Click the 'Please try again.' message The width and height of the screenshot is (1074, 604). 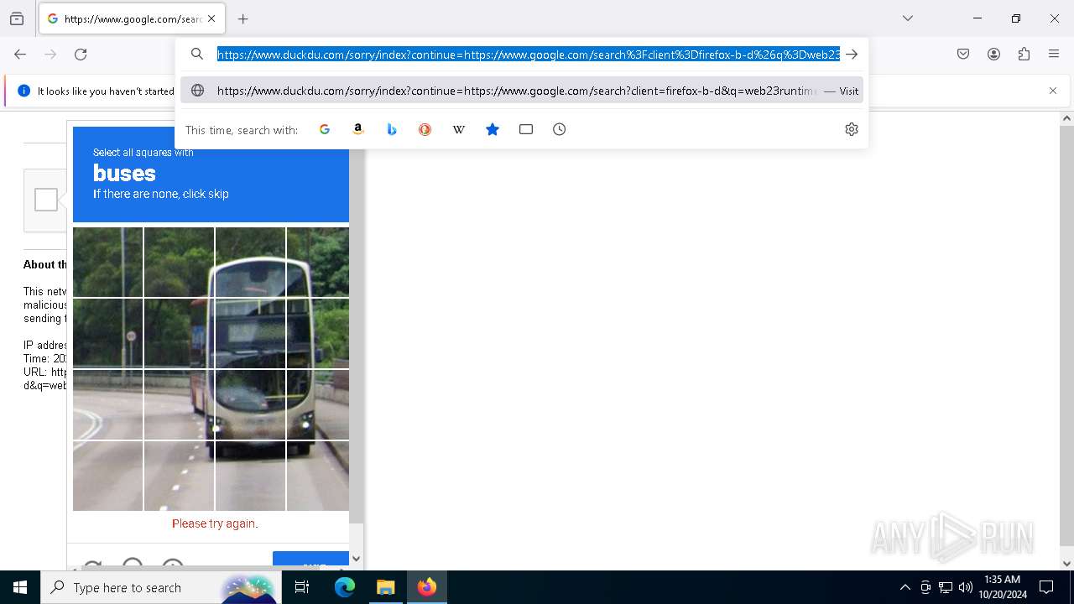point(215,523)
